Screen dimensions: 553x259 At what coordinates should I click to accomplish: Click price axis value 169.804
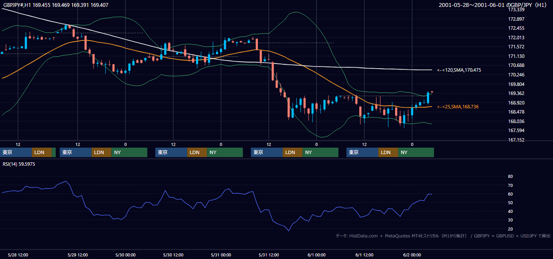(516, 84)
